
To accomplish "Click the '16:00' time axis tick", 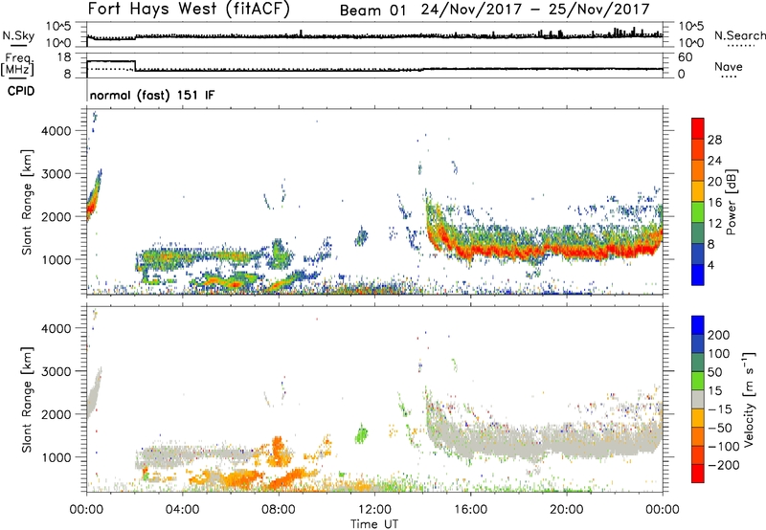I will pyautogui.click(x=470, y=510).
